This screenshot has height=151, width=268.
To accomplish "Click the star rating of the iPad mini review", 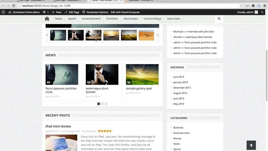I will (105, 131).
